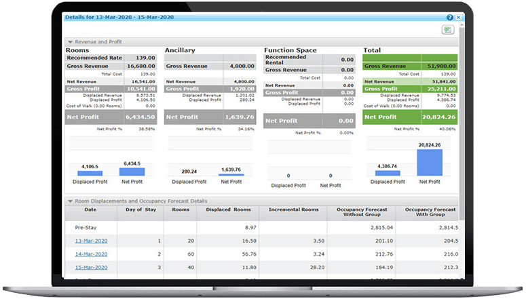Click the Total Net Profit 20,824.26 chart bar
The height and width of the screenshot is (299, 526).
point(430,163)
